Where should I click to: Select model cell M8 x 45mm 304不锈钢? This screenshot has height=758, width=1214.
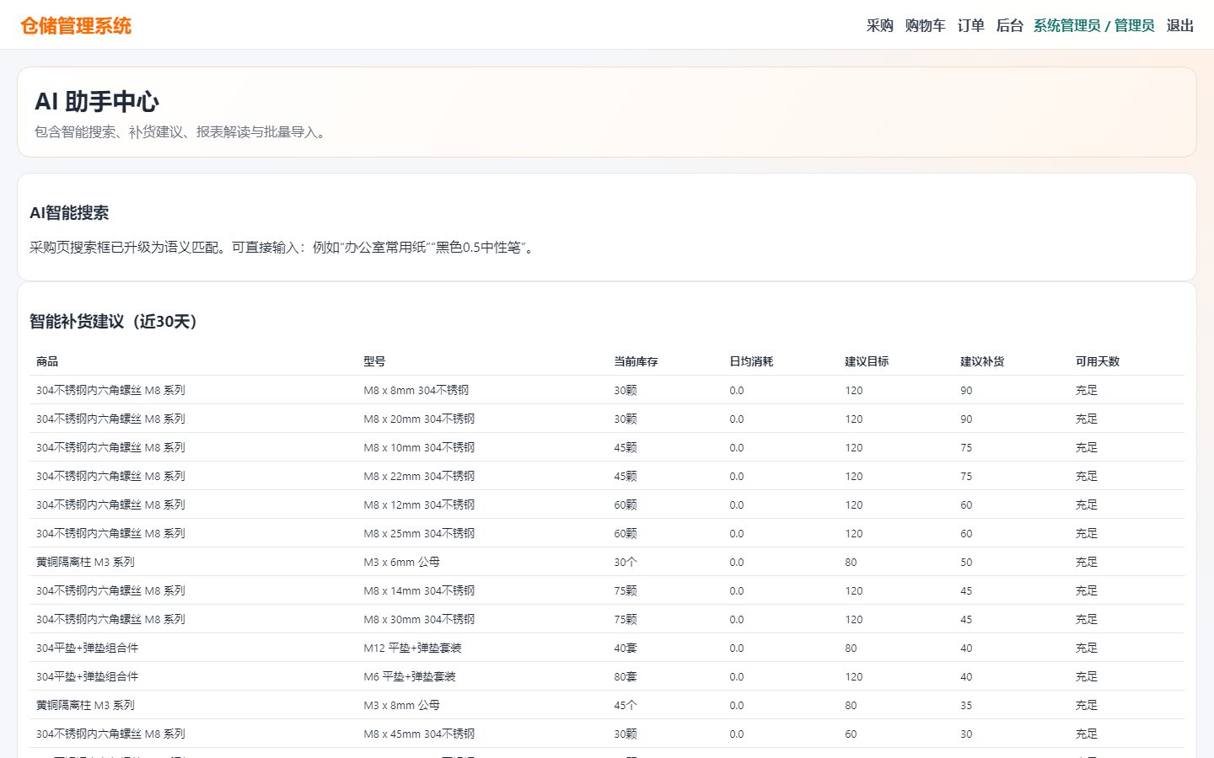(419, 734)
